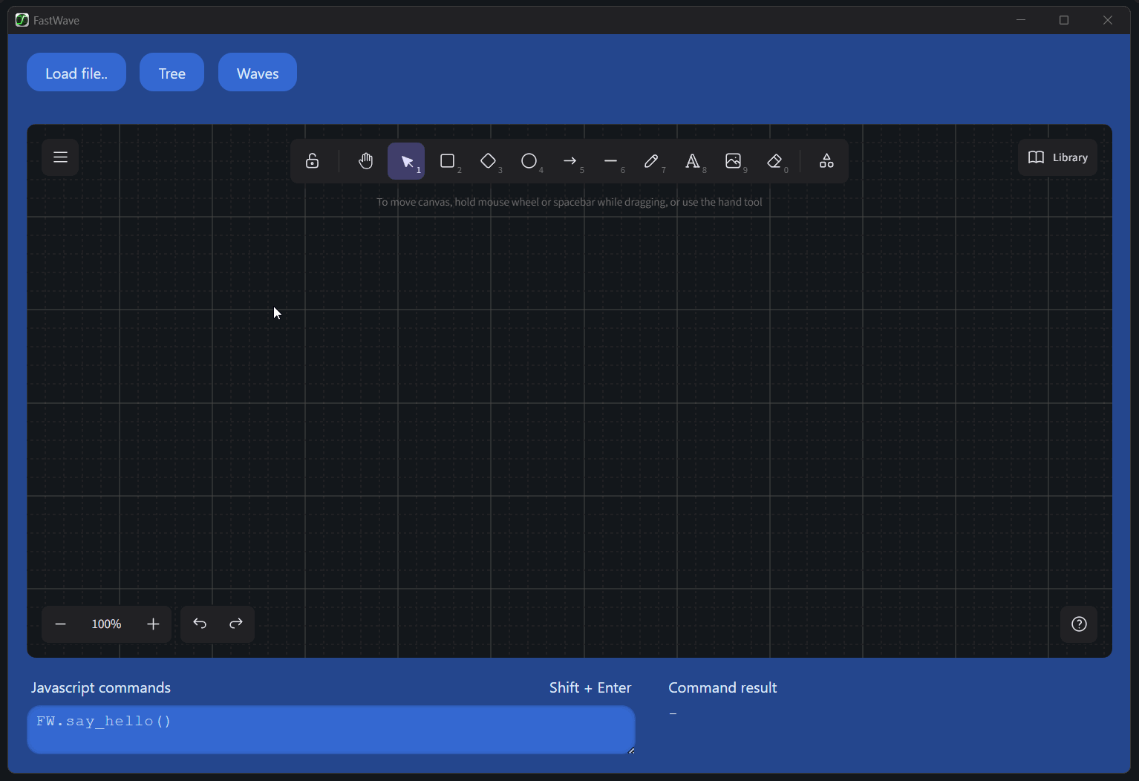Select the Diamond shape tool
Image resolution: width=1139 pixels, height=781 pixels.
coord(488,161)
